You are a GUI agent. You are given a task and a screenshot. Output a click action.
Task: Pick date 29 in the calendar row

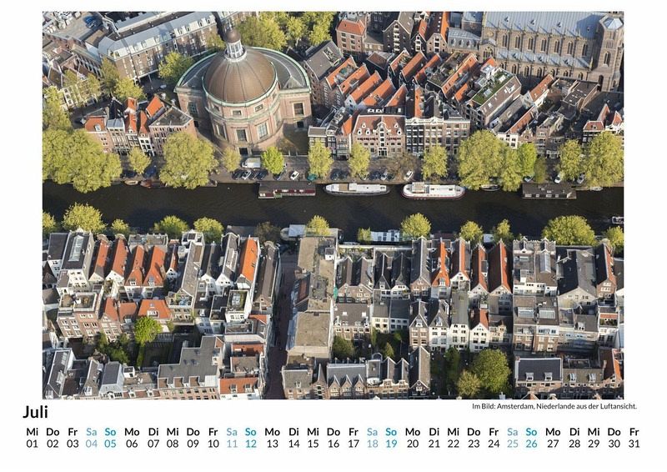click(594, 444)
